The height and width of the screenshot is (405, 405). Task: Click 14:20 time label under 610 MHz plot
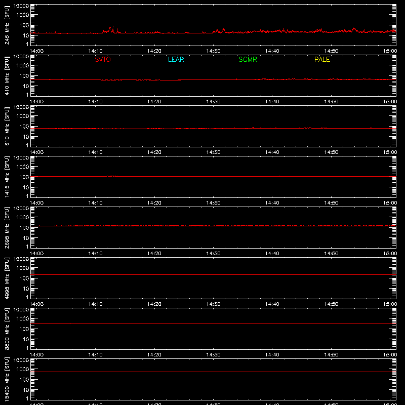tap(154, 152)
